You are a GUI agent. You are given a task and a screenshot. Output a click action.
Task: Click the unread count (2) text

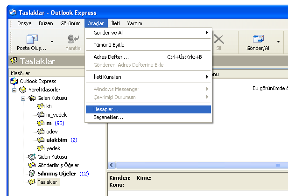pyautogui.click(x=74, y=140)
